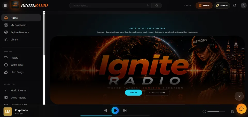
Task: Open Library in sidebar
Action: 21,40
